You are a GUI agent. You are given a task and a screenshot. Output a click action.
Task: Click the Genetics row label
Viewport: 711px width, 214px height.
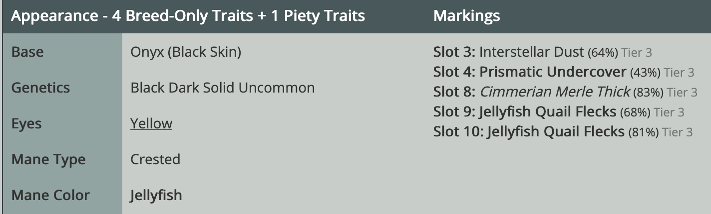tap(40, 88)
